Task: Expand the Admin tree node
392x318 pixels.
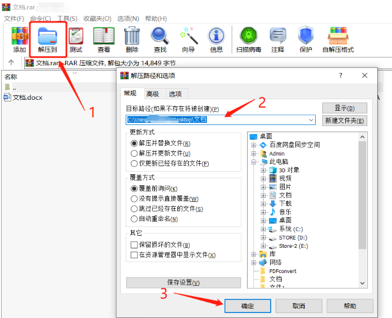Action: (254, 154)
